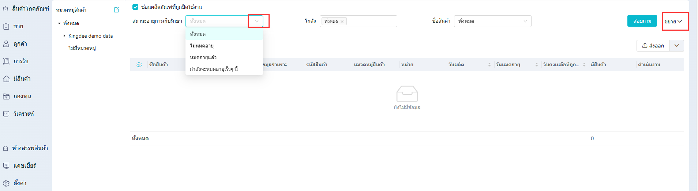Expand the ชื่อสินค้า dropdown
698x191 pixels.
[525, 21]
